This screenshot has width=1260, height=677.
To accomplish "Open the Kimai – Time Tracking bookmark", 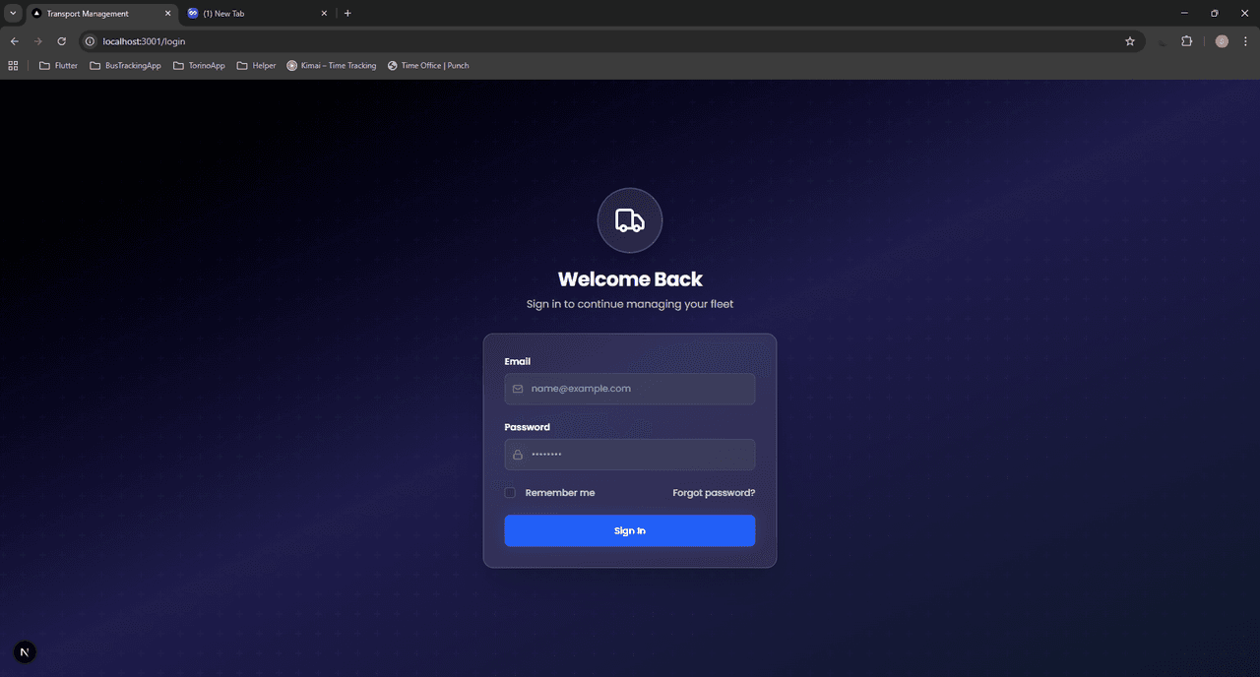I will coord(332,66).
